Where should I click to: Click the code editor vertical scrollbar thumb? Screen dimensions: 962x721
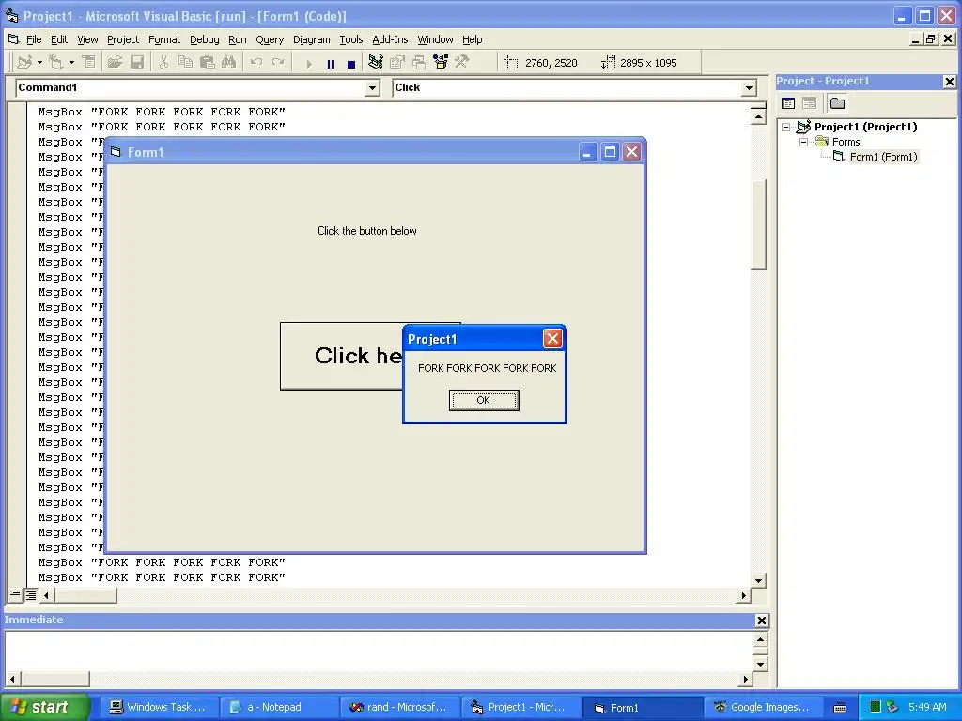[x=758, y=224]
